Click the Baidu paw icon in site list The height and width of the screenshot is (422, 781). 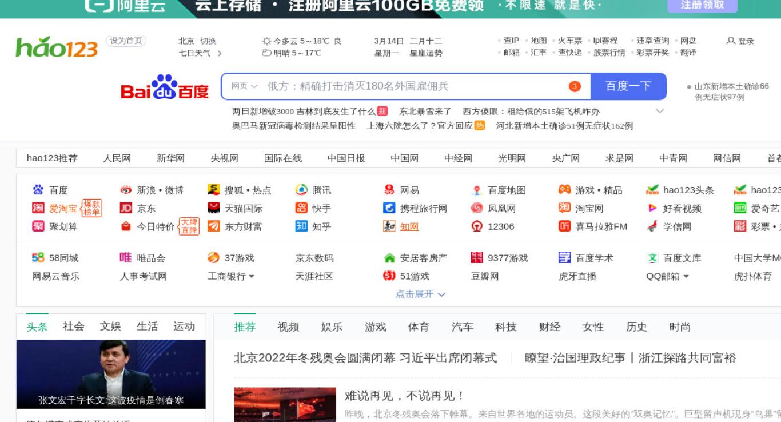point(38,190)
